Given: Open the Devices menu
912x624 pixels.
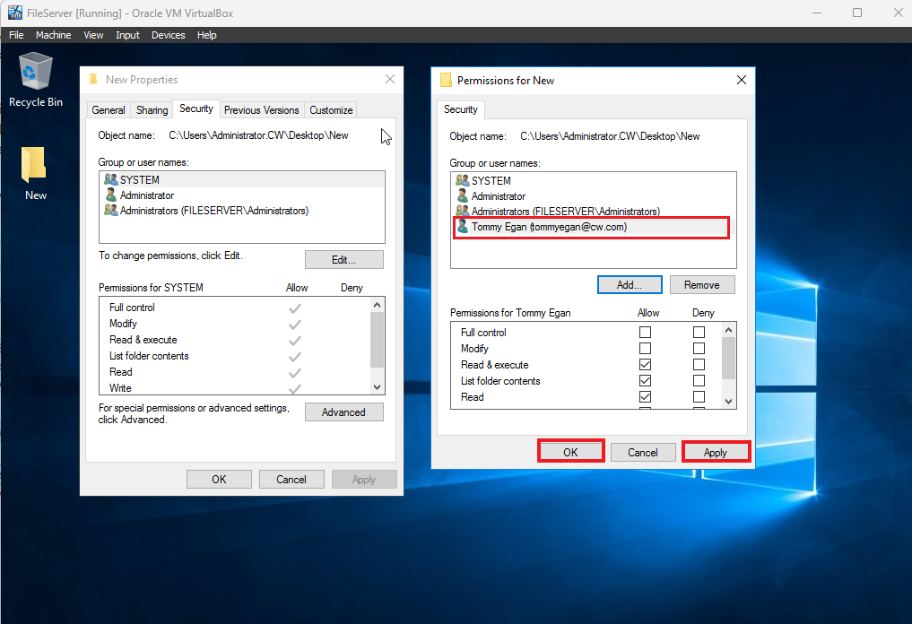Looking at the screenshot, I should click(x=168, y=35).
